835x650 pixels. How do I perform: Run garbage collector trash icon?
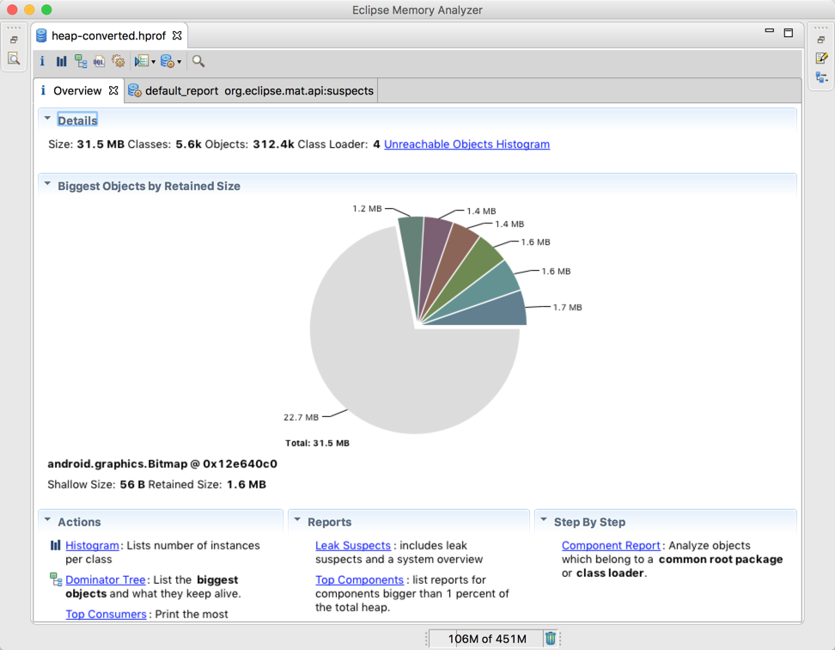click(551, 638)
